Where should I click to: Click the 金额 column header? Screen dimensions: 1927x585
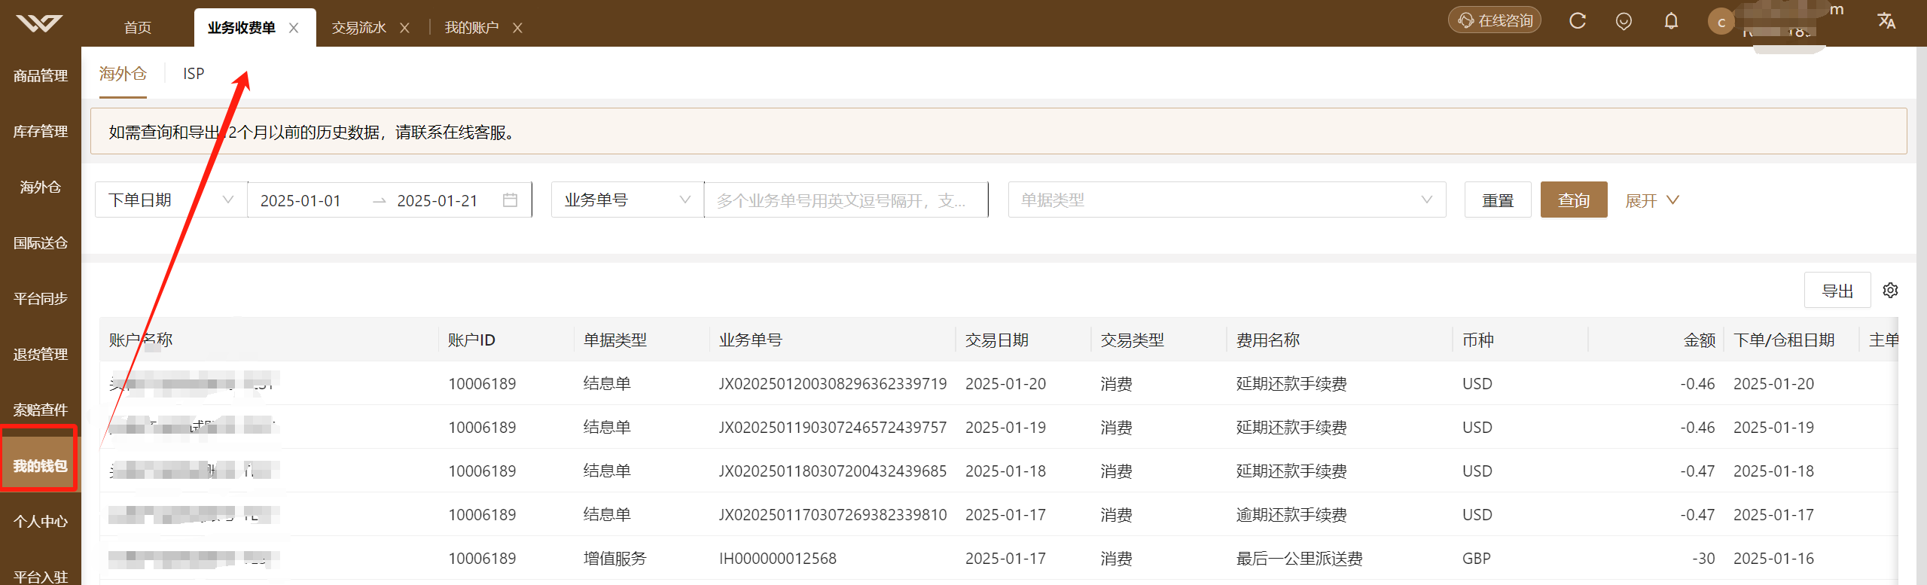coord(1700,340)
